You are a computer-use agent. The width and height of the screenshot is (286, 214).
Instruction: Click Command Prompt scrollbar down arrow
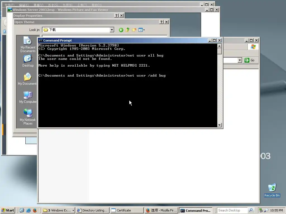pos(220,125)
